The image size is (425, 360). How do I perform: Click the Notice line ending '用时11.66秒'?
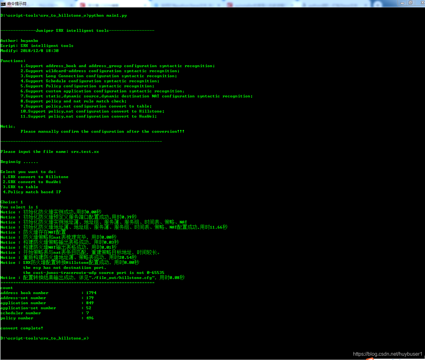[114, 227]
